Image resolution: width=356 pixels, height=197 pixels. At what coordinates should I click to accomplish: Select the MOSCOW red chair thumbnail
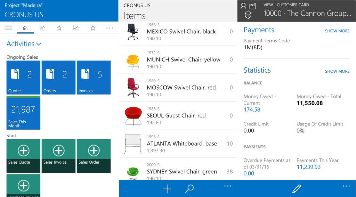click(x=133, y=88)
